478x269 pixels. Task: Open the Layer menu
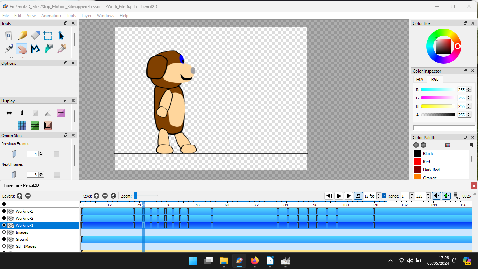[x=86, y=15]
